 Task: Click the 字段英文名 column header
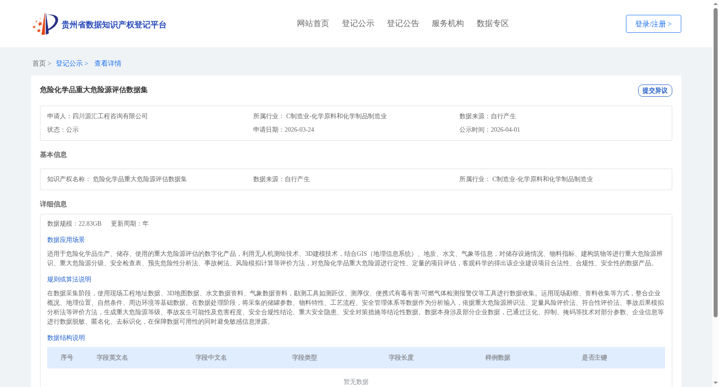[x=112, y=357]
